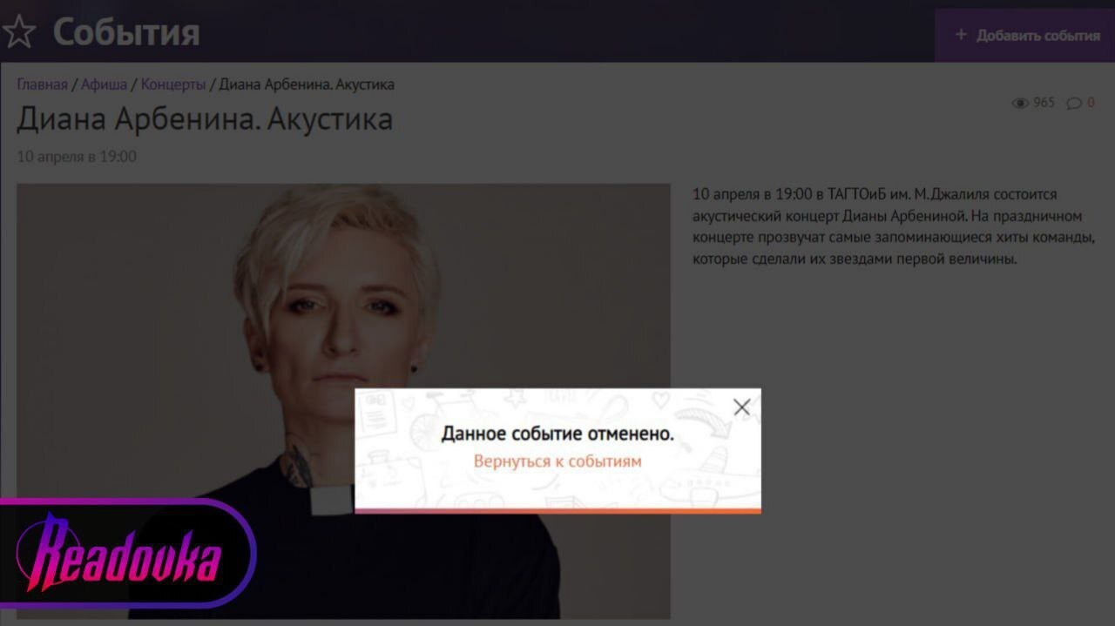Open comments via the speech bubble icon
Screen dimensions: 1115x626
pyautogui.click(x=1074, y=102)
